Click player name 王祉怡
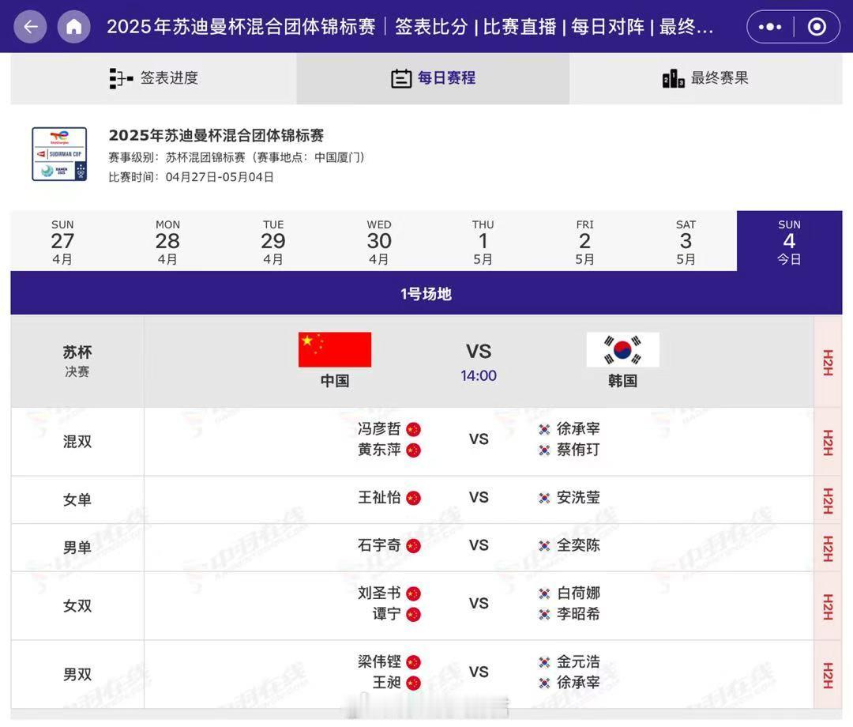853x727 pixels. pos(379,497)
